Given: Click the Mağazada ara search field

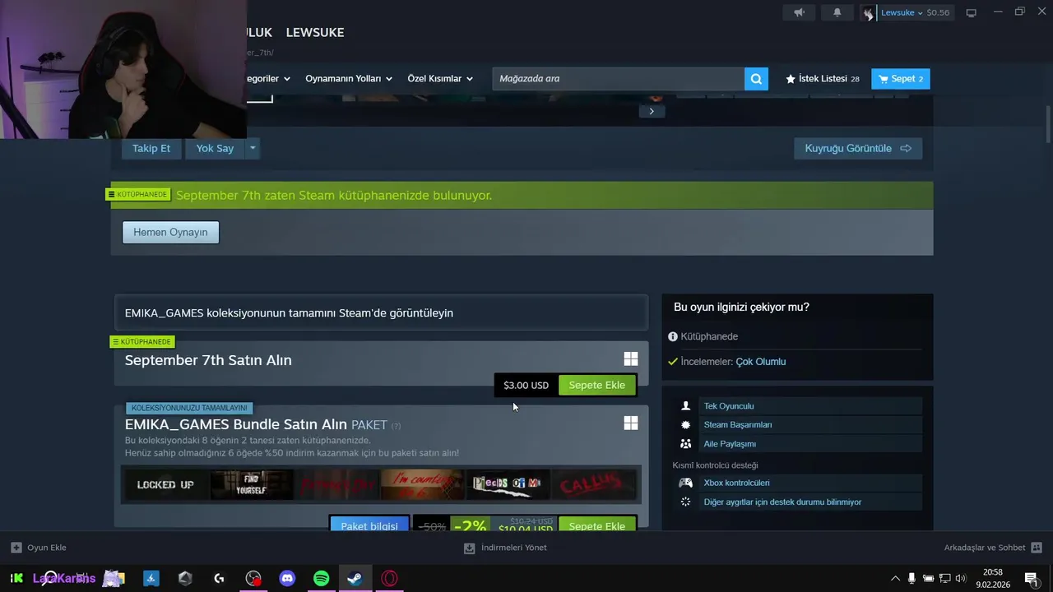Looking at the screenshot, I should [619, 79].
